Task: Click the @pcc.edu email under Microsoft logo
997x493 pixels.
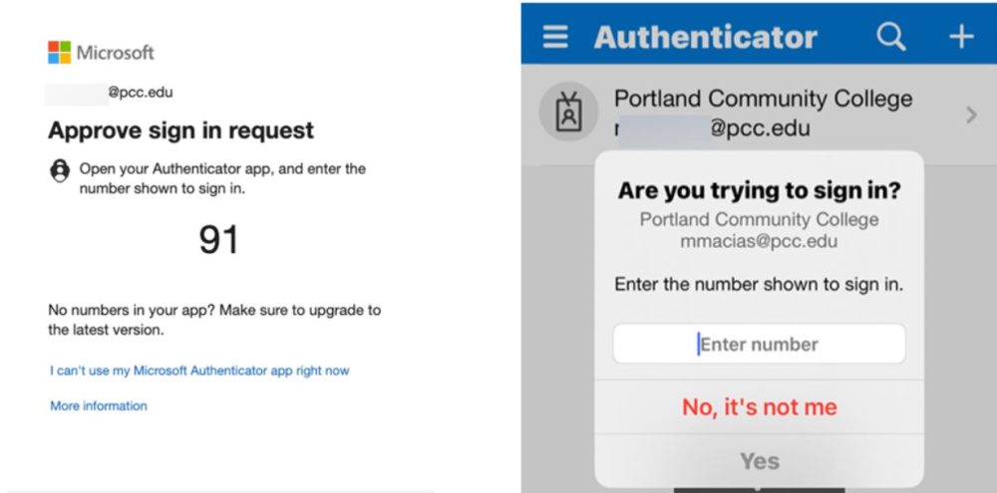Action: pos(140,93)
